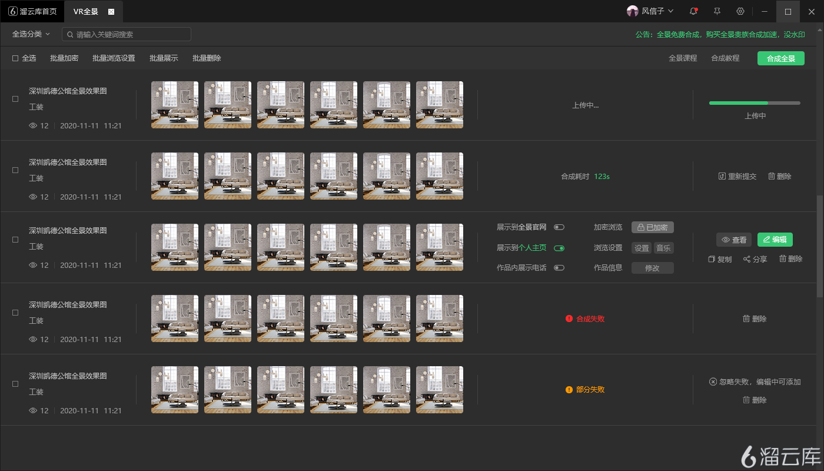
Task: Click trash icon in 合成失败 row
Action: 746,319
